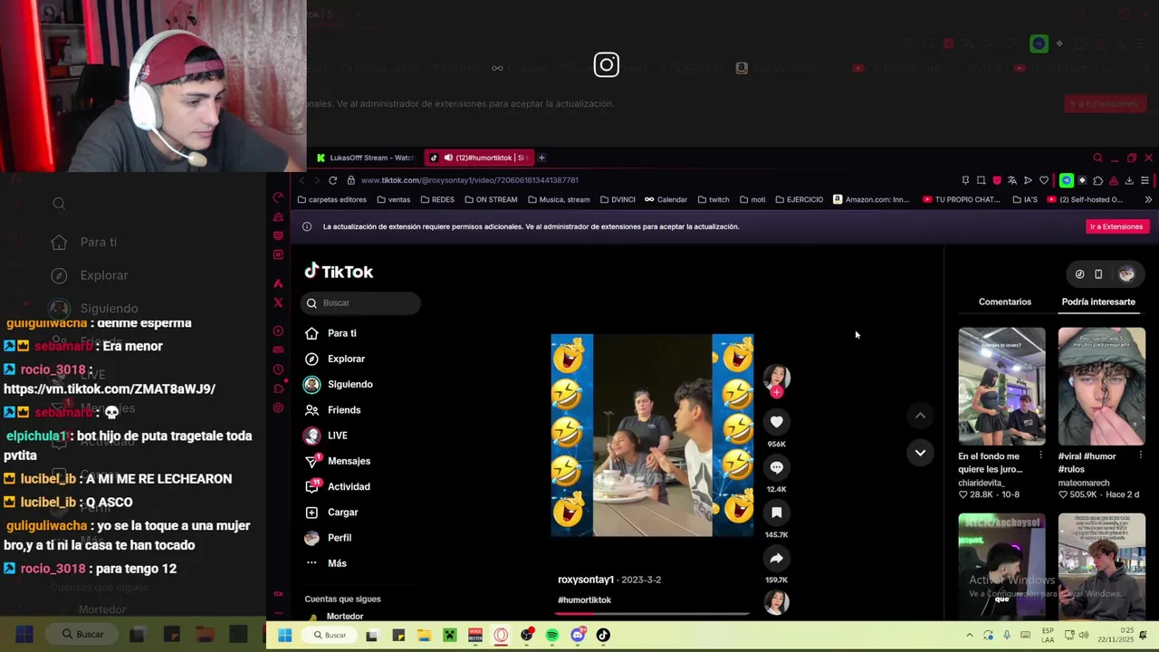Open options for 'En el fondo me quiere' video
This screenshot has width=1159, height=652.
coord(1039,455)
